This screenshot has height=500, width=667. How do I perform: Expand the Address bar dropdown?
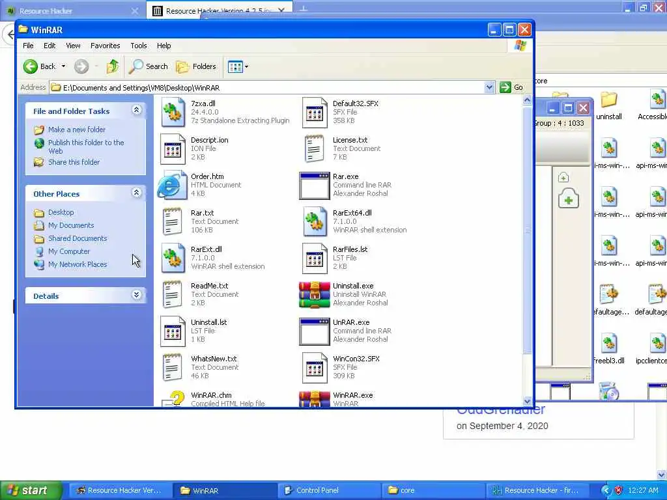coord(489,88)
